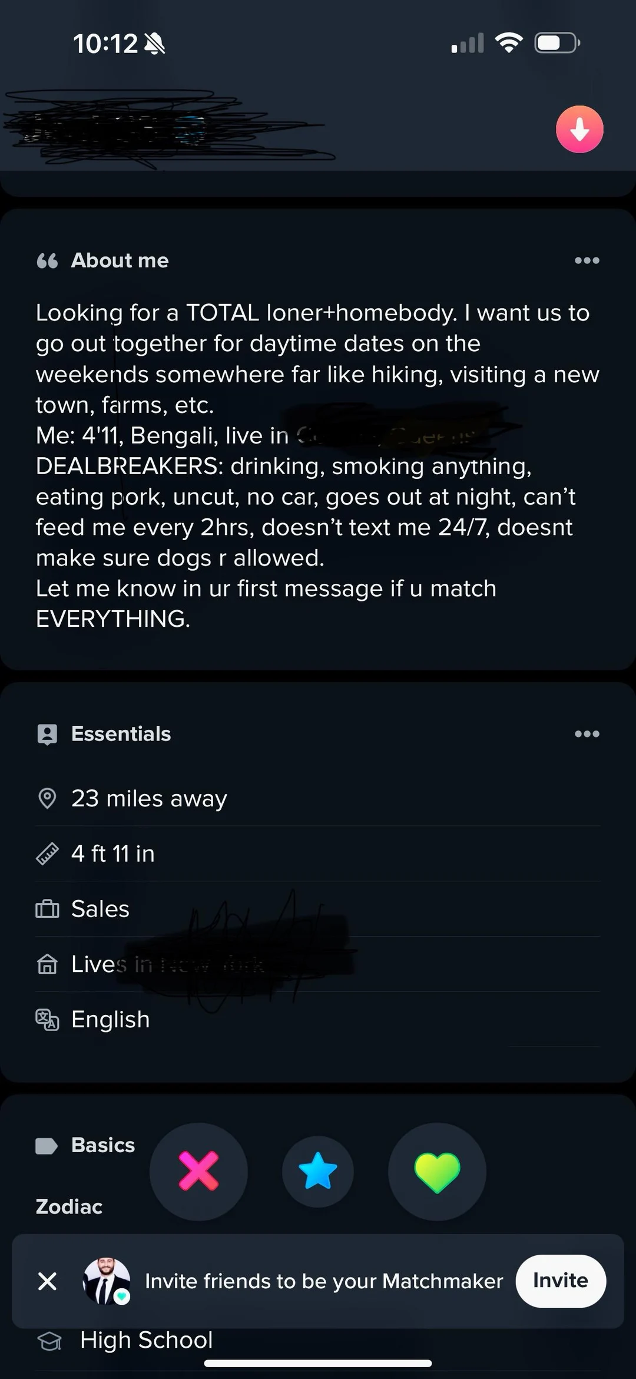The width and height of the screenshot is (636, 1379).
Task: Tap the red X Nope button
Action: point(198,1171)
